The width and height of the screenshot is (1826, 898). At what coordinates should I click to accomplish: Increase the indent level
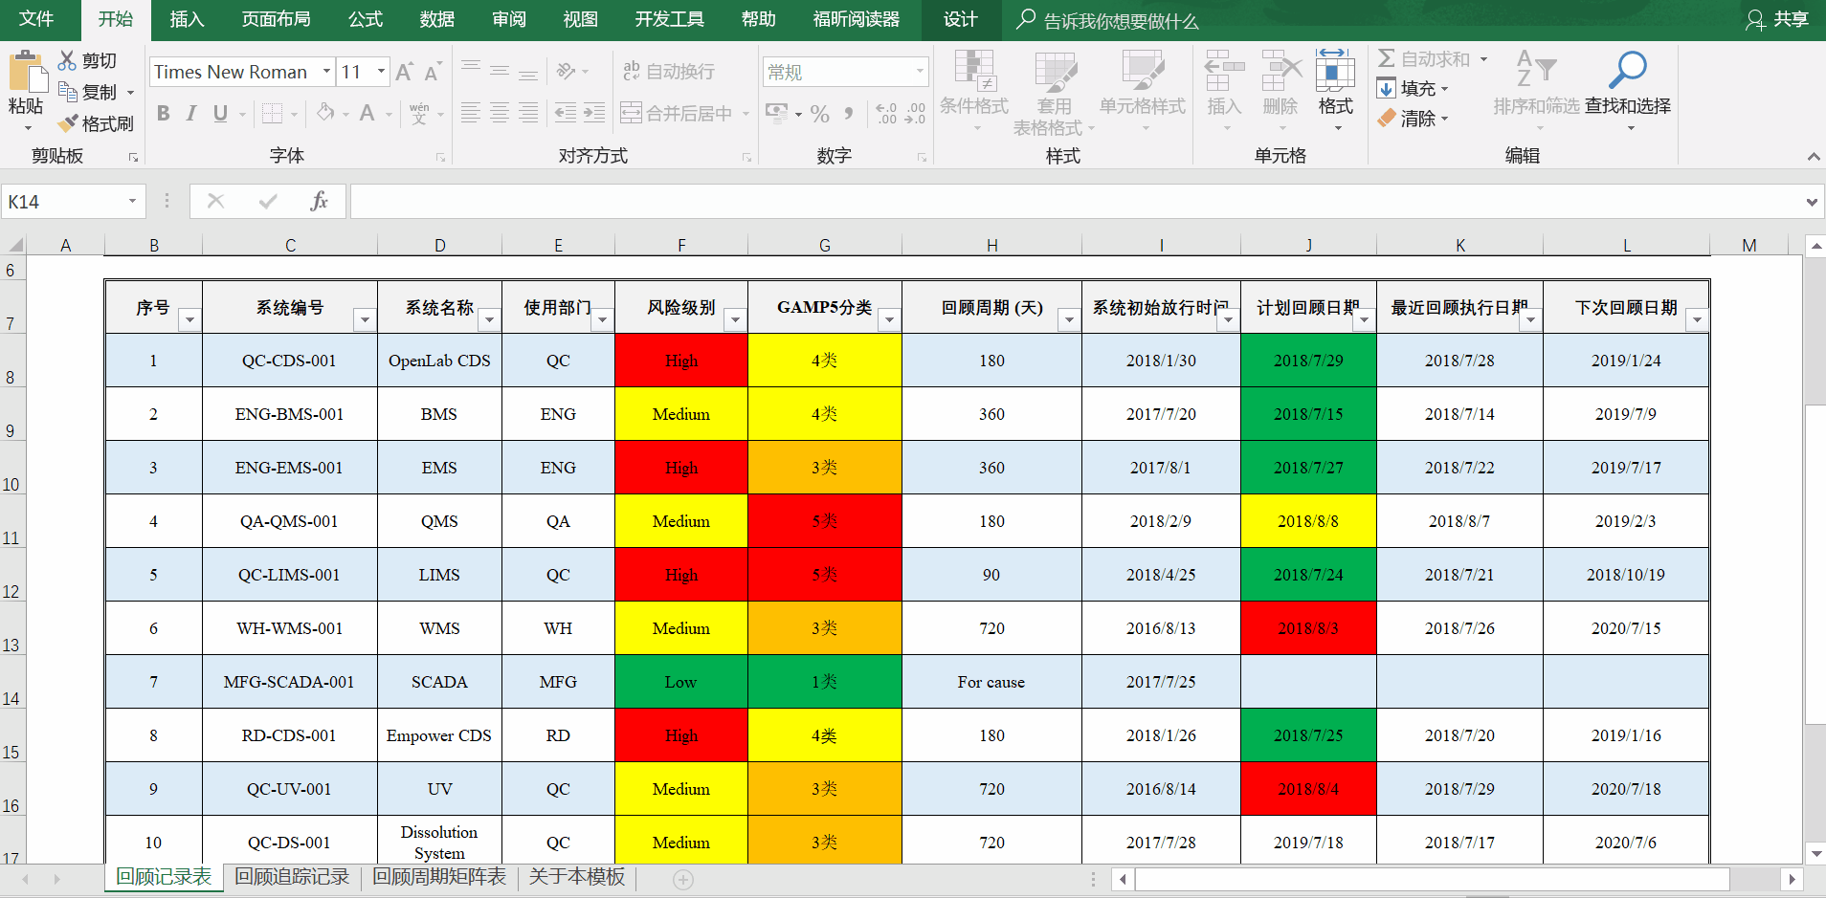click(594, 113)
